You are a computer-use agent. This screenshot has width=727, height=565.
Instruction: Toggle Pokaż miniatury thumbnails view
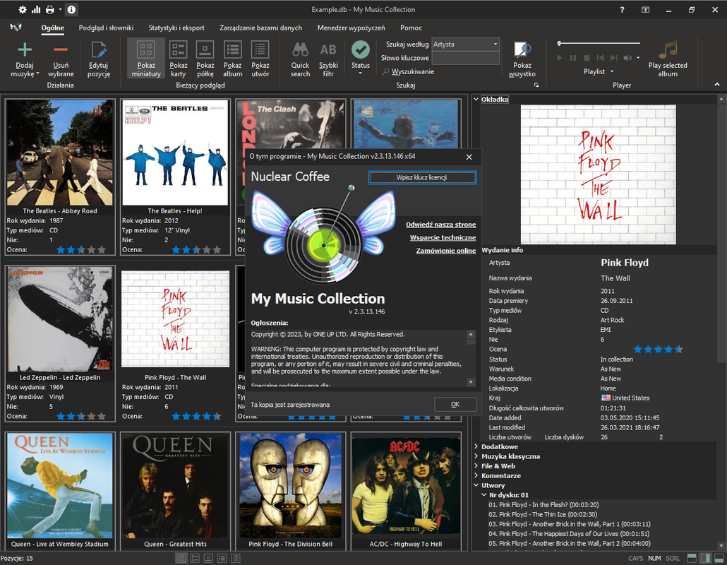coord(146,59)
